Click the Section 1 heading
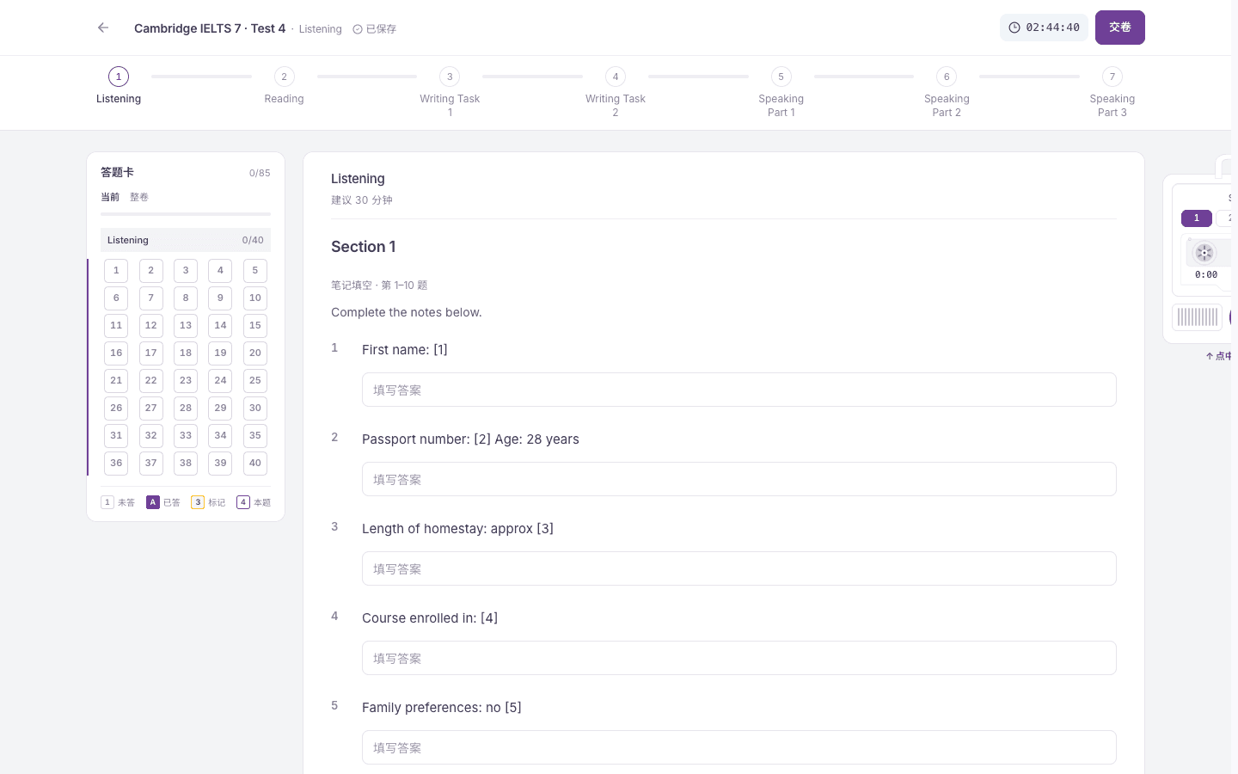 [x=364, y=247]
